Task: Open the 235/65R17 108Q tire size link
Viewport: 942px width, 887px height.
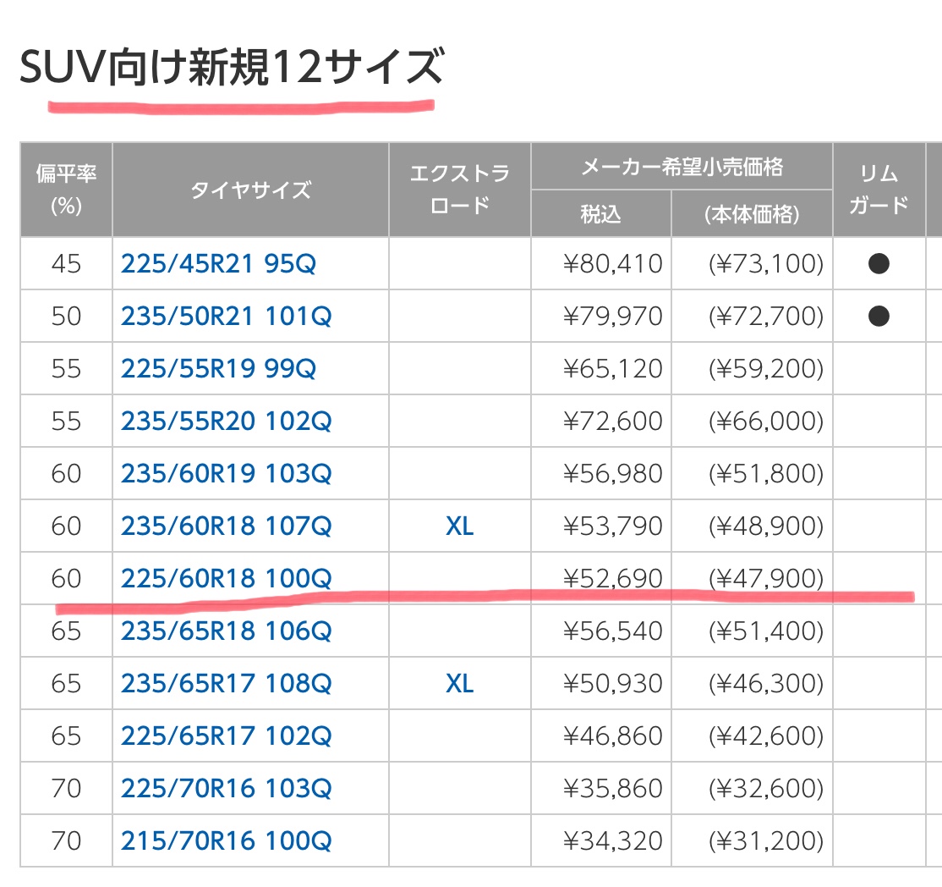Action: click(226, 683)
